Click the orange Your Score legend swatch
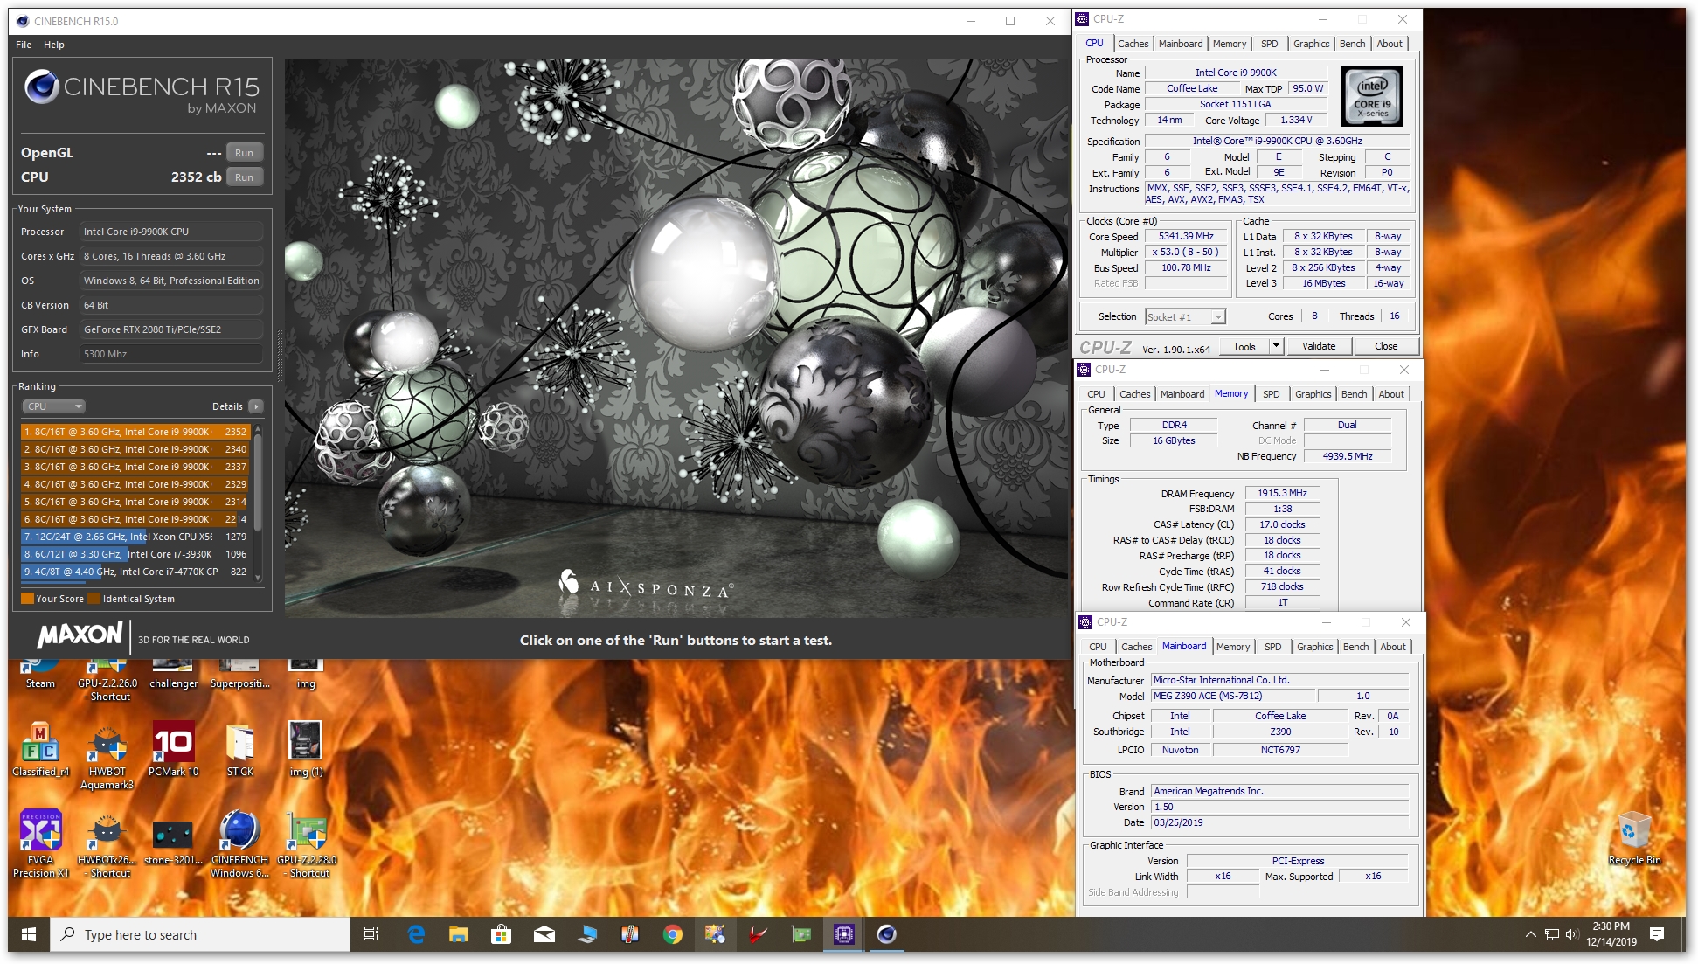 click(x=27, y=599)
